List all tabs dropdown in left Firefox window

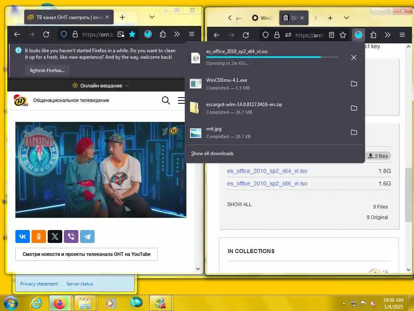pyautogui.click(x=152, y=17)
